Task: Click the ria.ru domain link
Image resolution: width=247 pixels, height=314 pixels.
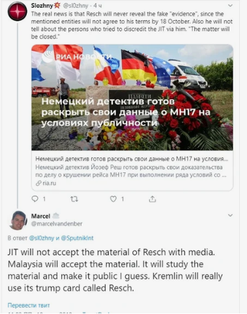Action: 50,183
